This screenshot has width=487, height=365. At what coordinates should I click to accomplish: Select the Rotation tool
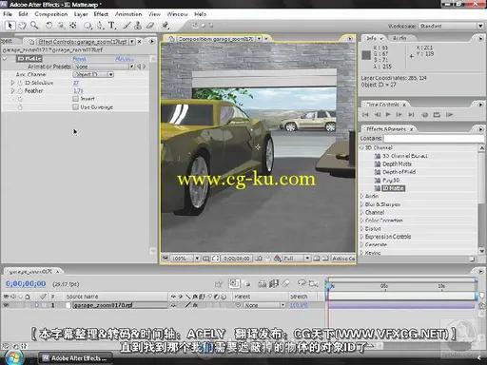pyautogui.click(x=49, y=26)
